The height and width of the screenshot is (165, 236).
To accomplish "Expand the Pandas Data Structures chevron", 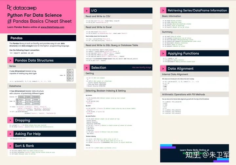I will tap(10, 60).
